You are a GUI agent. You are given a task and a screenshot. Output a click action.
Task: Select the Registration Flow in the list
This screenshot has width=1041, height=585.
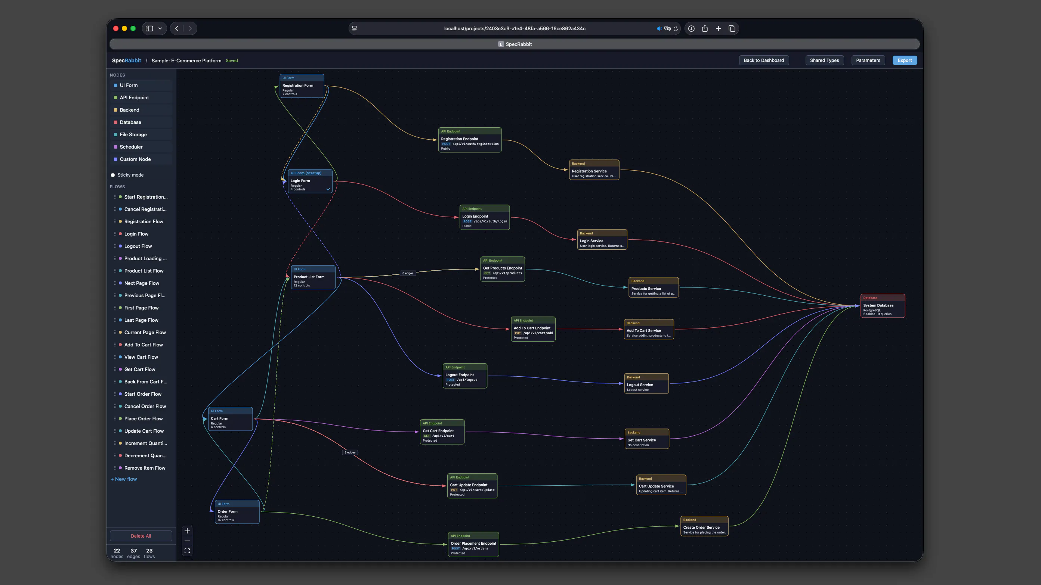pyautogui.click(x=142, y=222)
